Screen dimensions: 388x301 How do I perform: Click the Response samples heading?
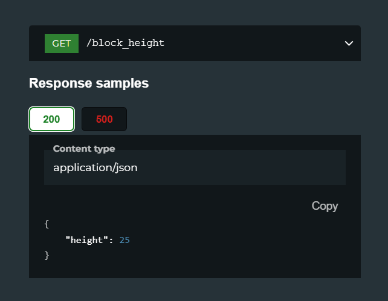pos(89,83)
